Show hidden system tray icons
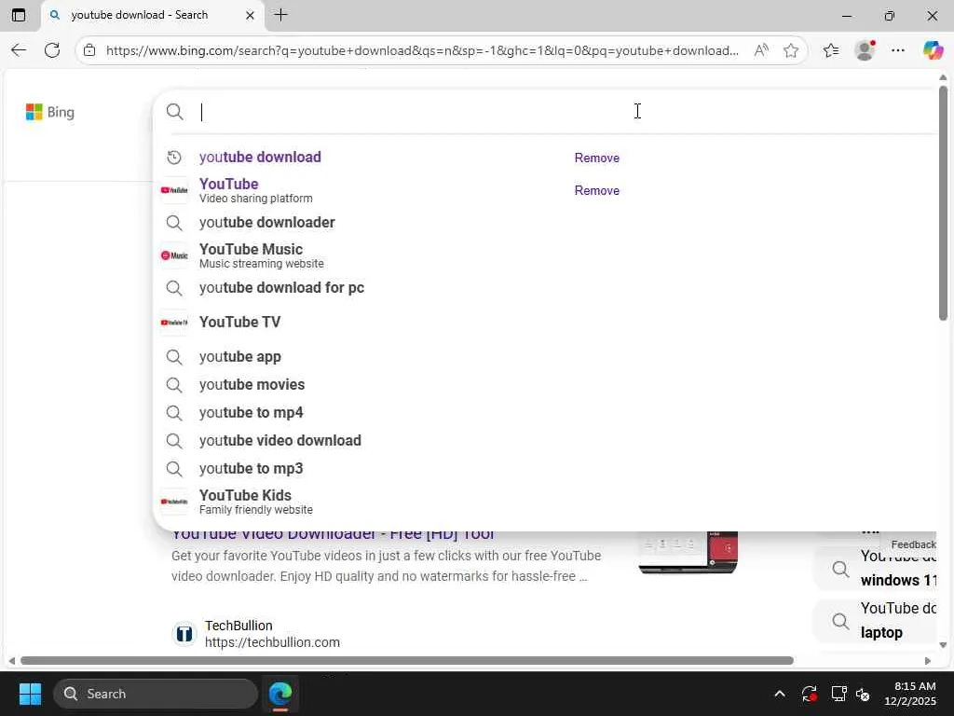 tap(780, 694)
